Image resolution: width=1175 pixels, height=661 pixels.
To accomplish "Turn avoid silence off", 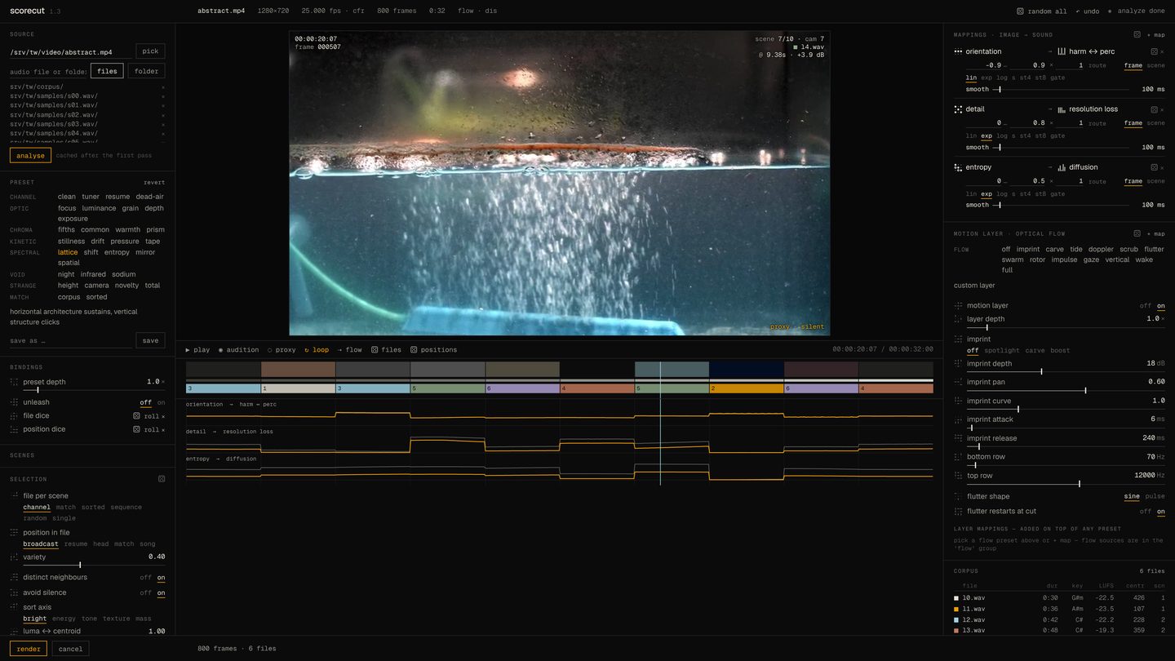I will 145,593.
